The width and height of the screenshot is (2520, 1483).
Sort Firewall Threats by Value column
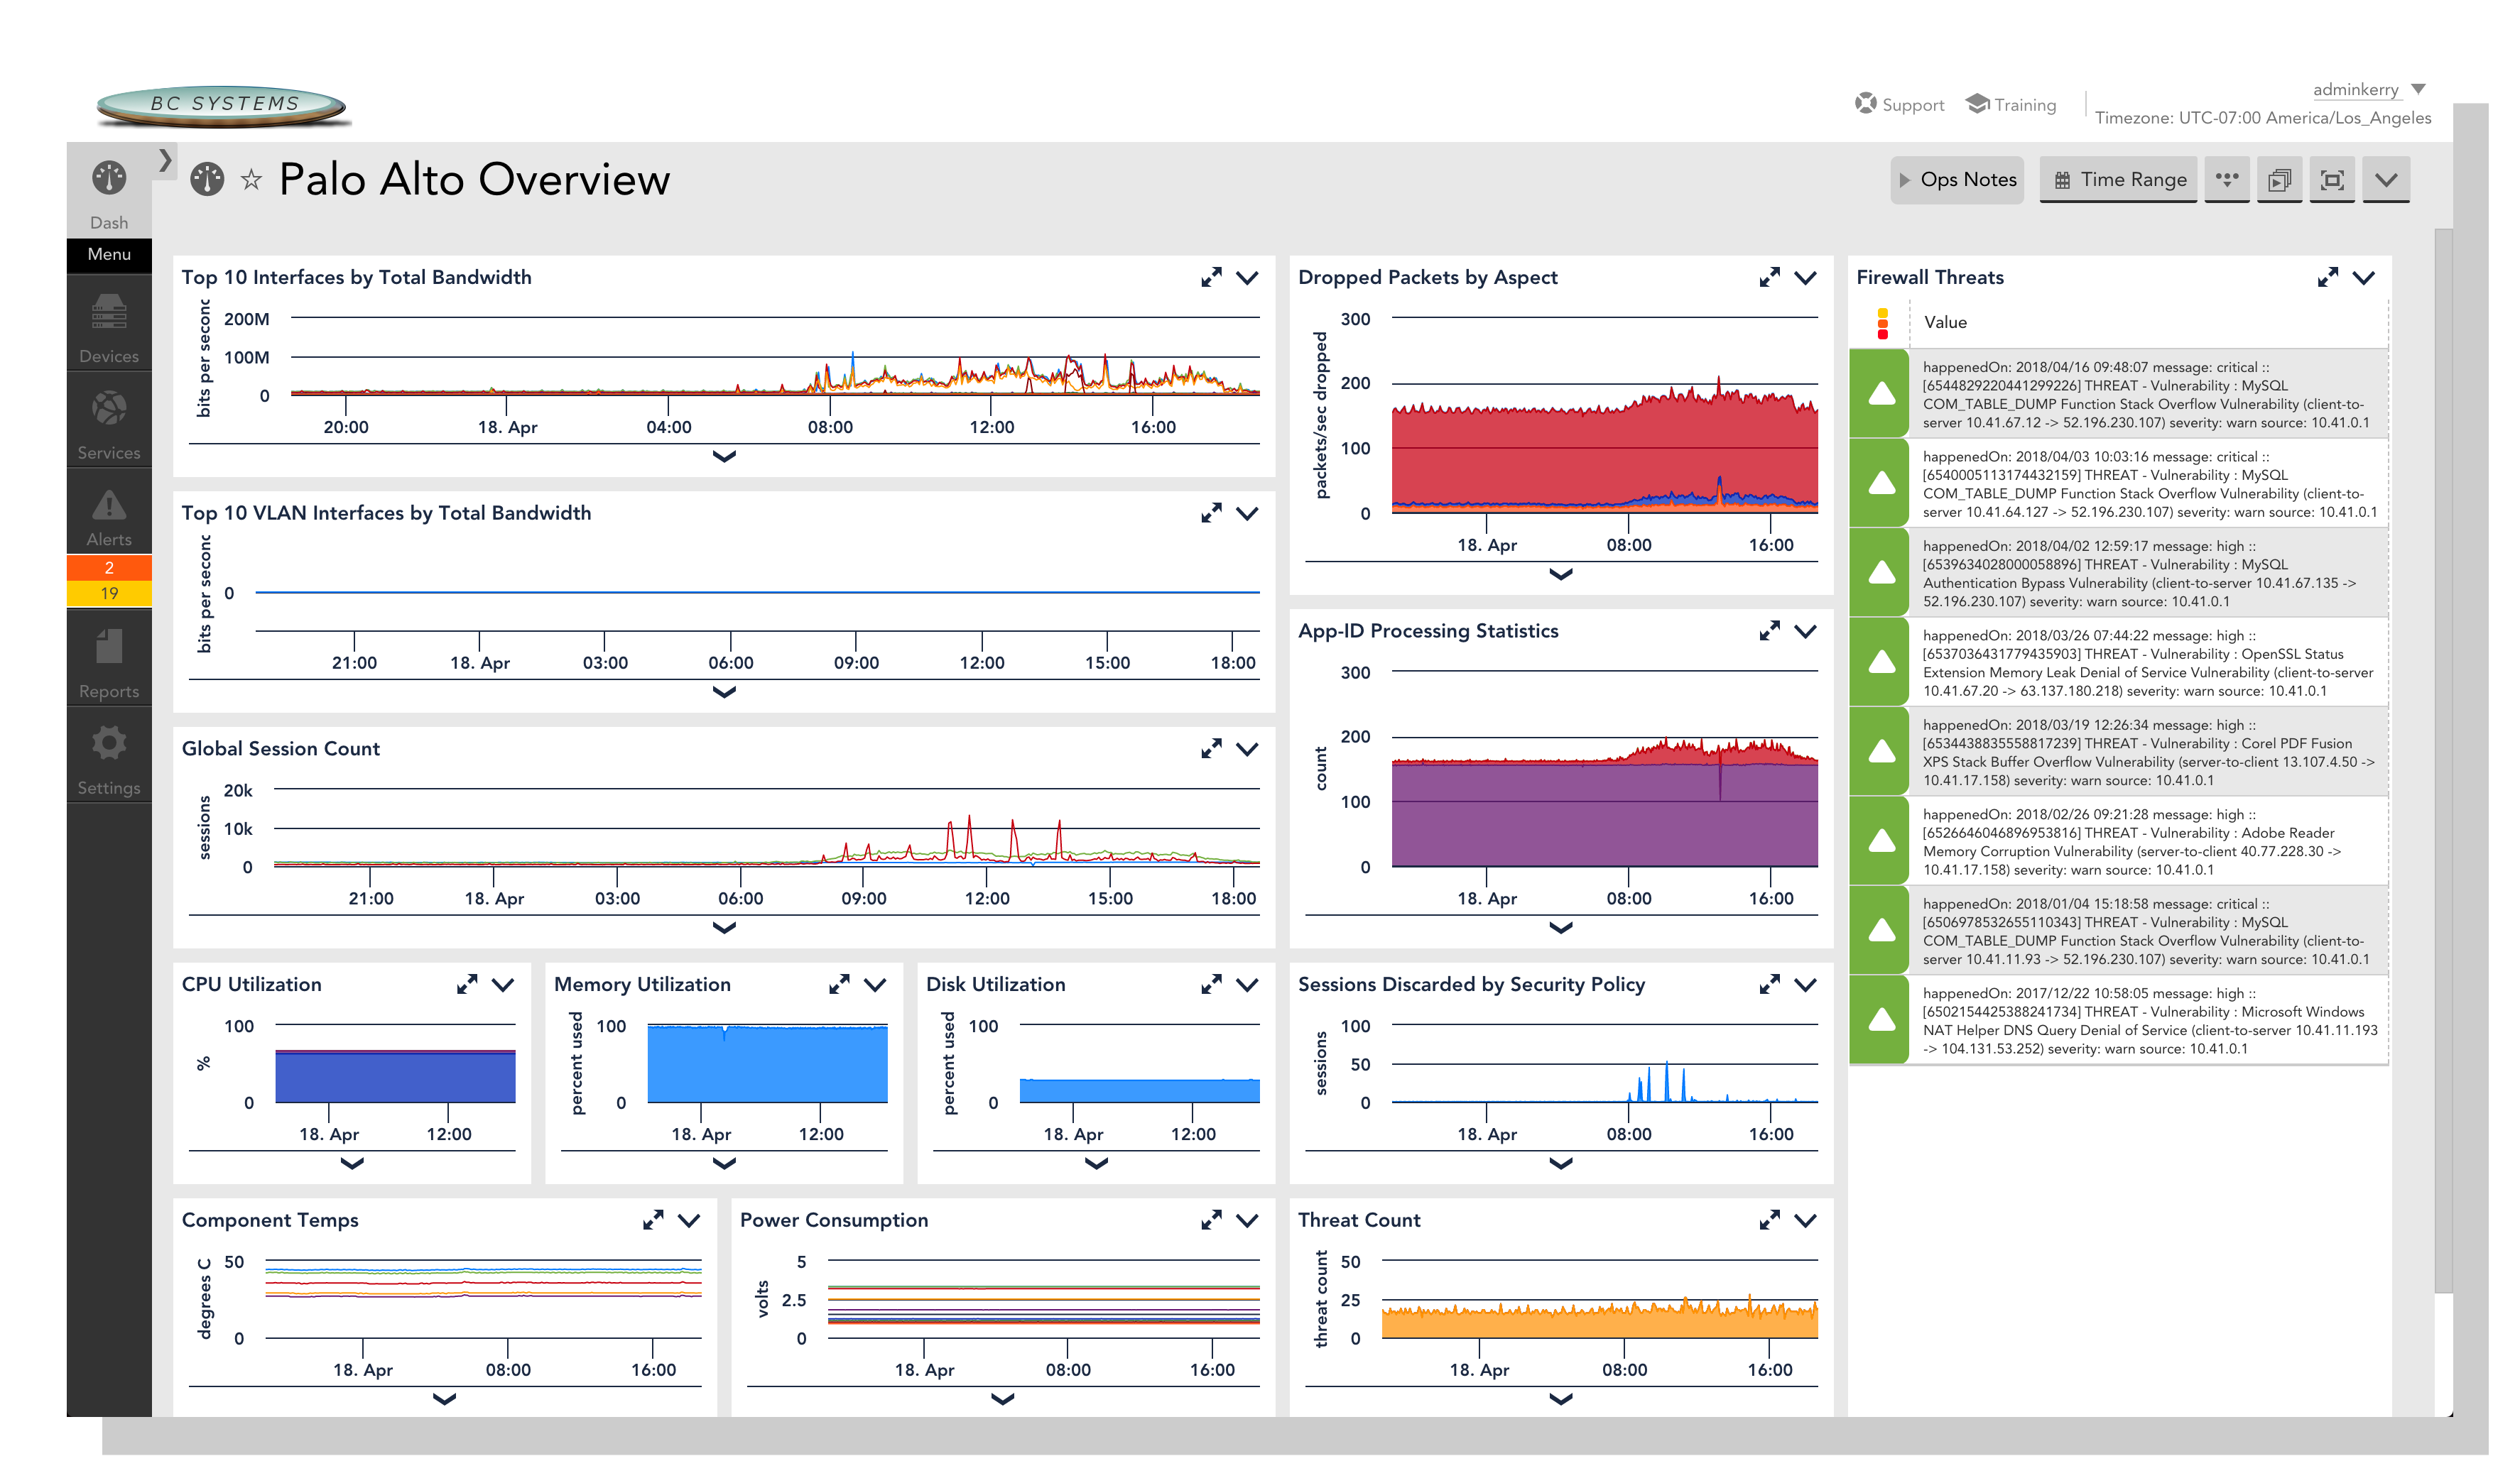coord(1945,323)
